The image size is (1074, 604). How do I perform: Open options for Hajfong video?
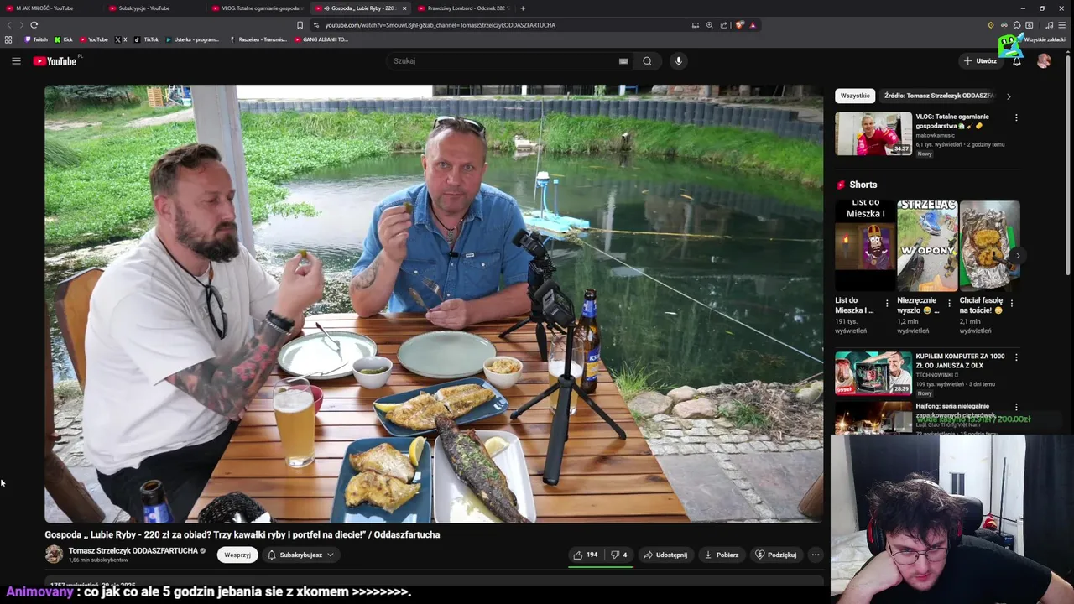(1016, 407)
